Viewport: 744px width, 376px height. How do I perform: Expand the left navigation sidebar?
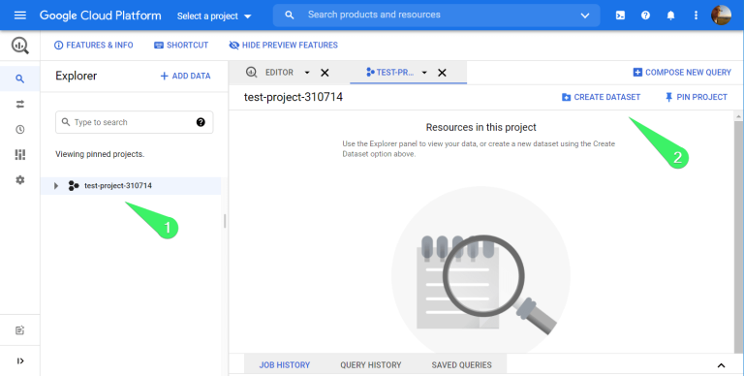[x=20, y=360]
